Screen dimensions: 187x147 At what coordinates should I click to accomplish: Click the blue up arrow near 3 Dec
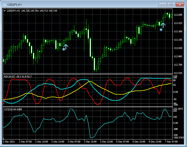tap(66, 47)
